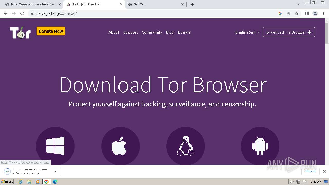The height and width of the screenshot is (185, 329).
Task: Switch to the New Tab tab
Action: 155,4
